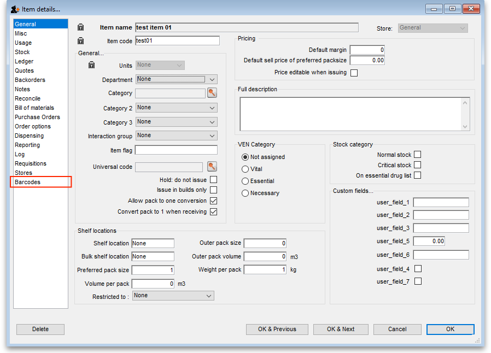Check the Critical stock box
This screenshot has width=491, height=353.
(418, 165)
